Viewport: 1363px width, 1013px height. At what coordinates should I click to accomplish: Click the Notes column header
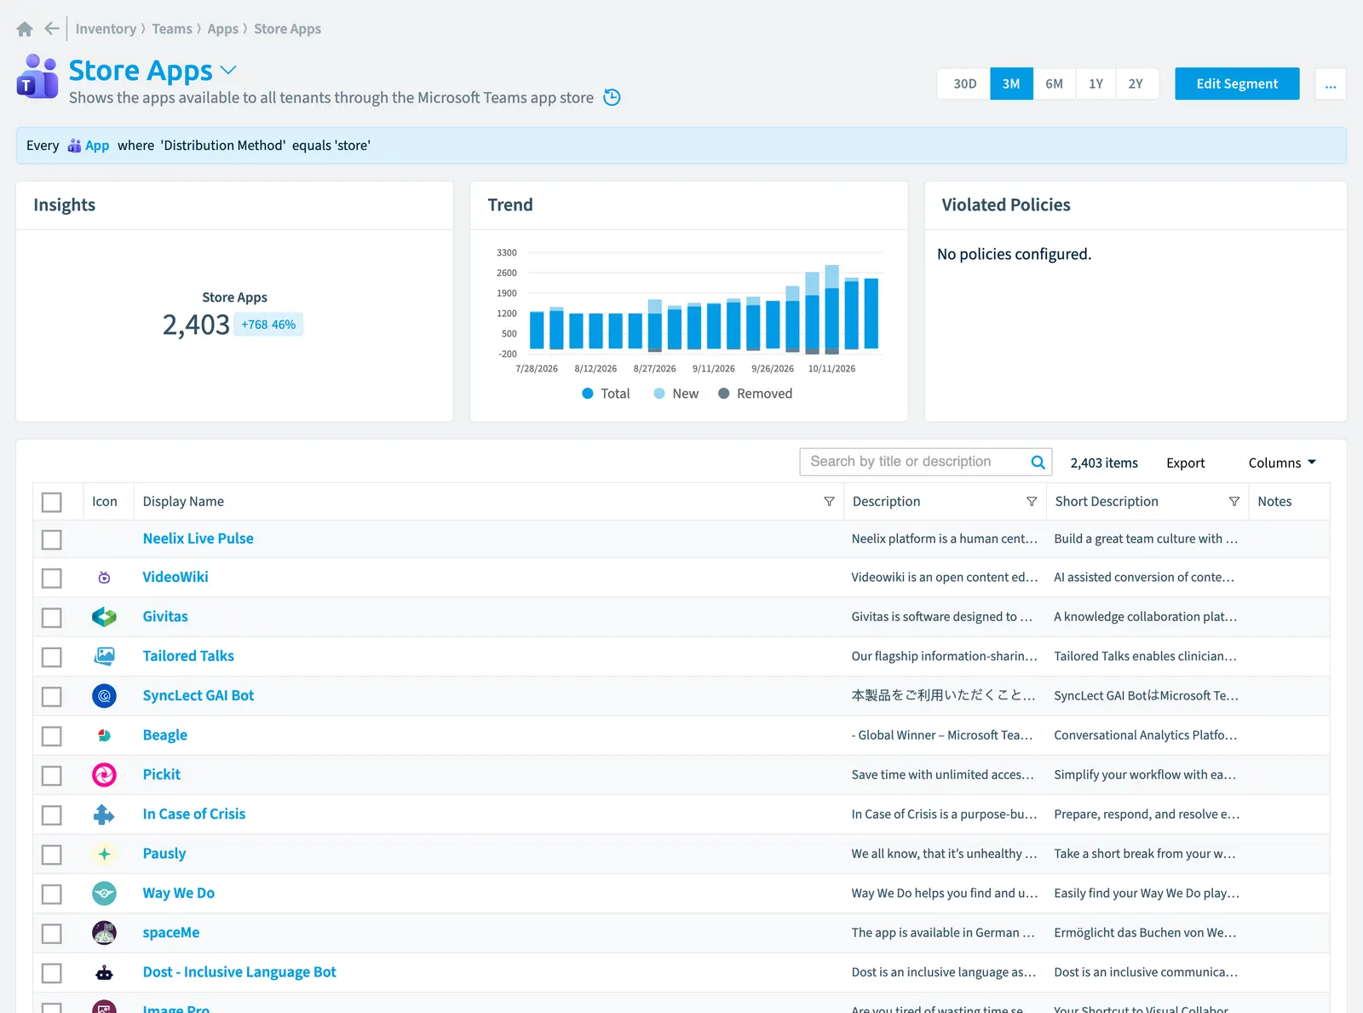click(1274, 502)
